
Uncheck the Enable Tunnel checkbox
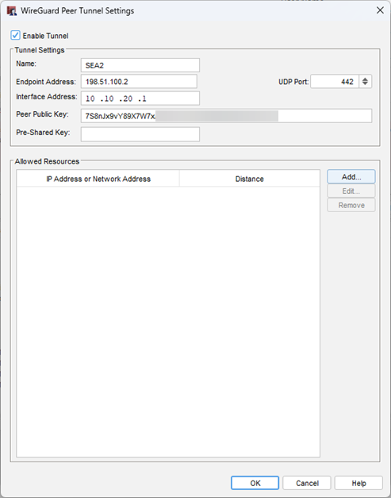coord(15,35)
